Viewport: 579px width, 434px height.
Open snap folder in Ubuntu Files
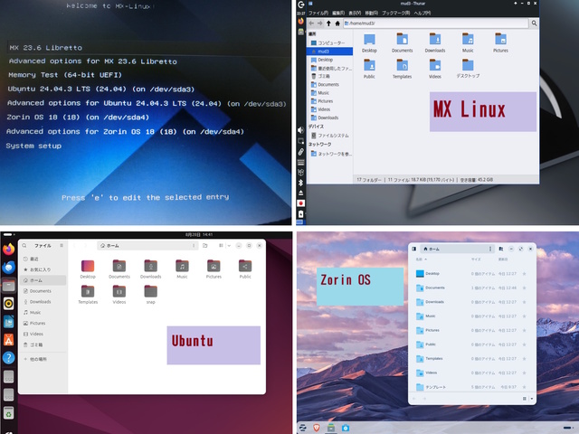(151, 291)
